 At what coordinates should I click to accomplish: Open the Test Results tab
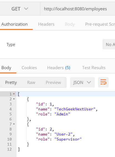point(94,68)
